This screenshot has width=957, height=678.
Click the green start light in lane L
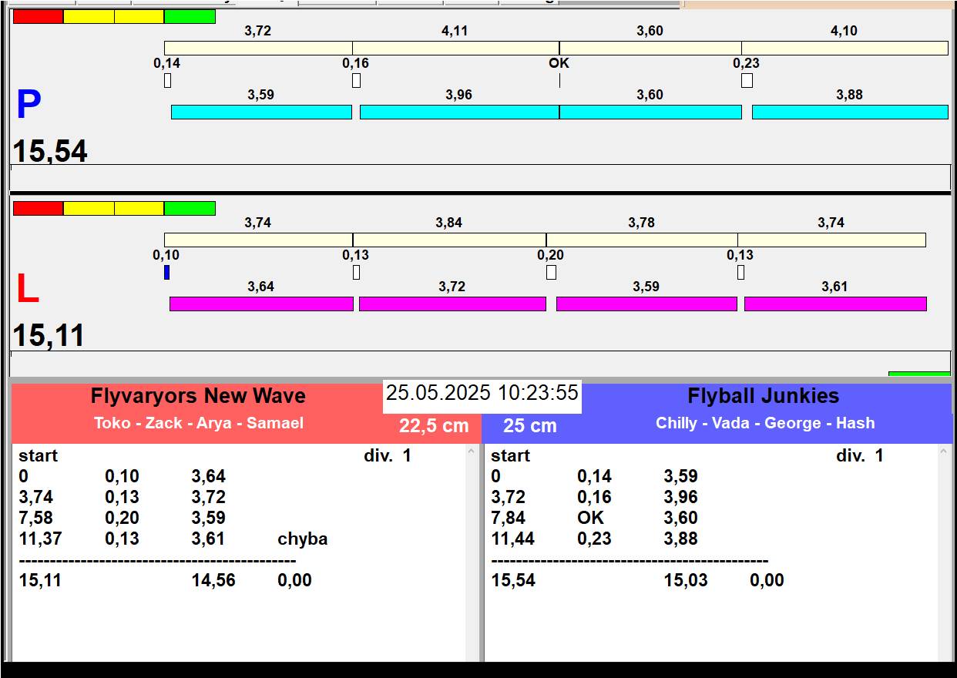pyautogui.click(x=190, y=208)
